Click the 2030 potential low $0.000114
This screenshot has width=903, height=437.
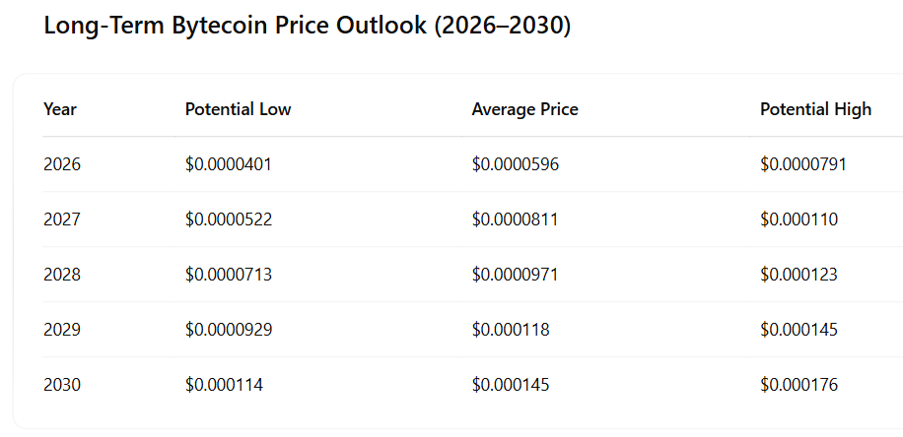224,385
